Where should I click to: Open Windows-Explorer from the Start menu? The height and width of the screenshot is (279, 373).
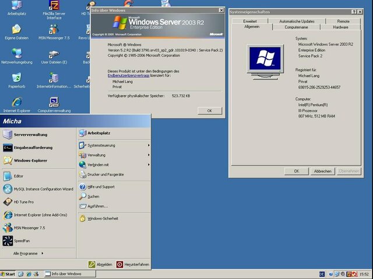click(37, 160)
